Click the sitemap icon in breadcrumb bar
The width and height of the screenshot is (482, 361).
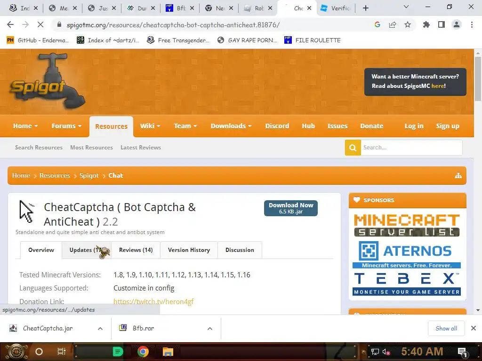[x=458, y=176]
